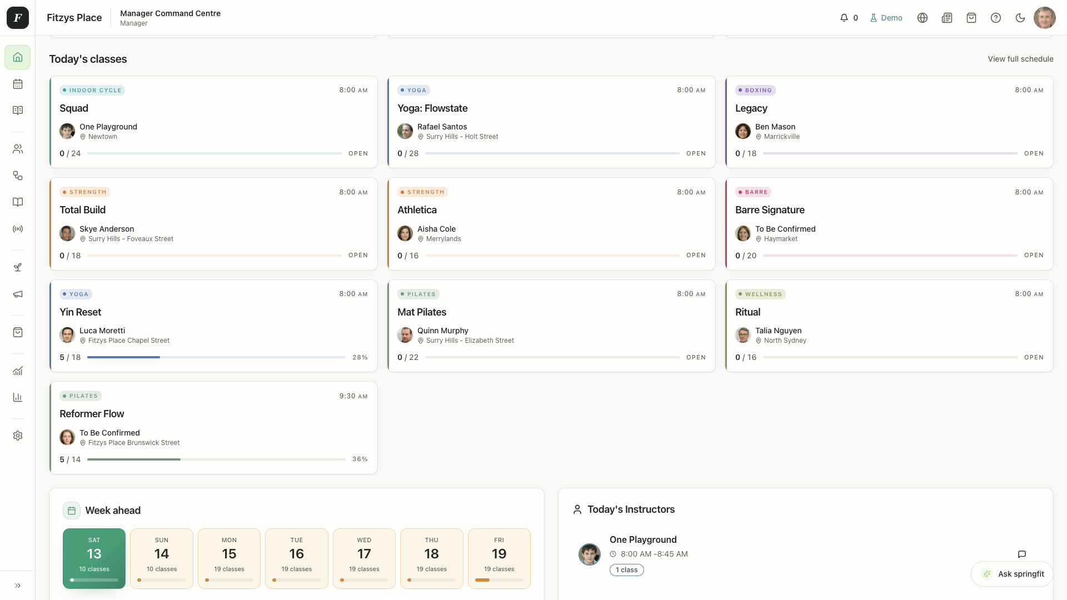
Task: Select Sat 13 in Week ahead
Action: 94,558
